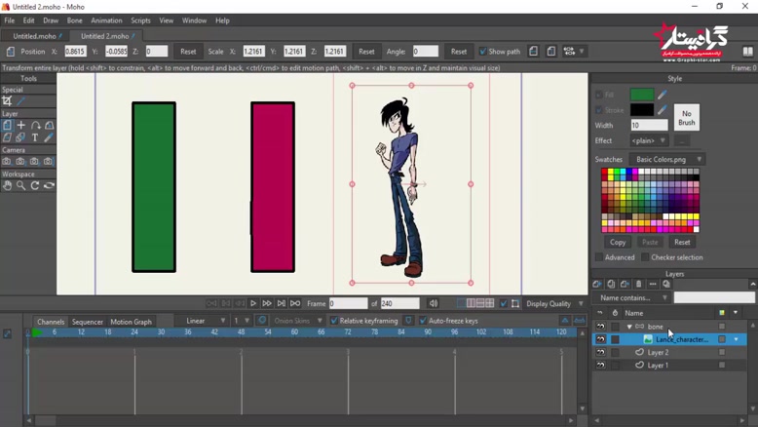This screenshot has width=758, height=427.
Task: Switch to the Sequencer tab
Action: 88,322
